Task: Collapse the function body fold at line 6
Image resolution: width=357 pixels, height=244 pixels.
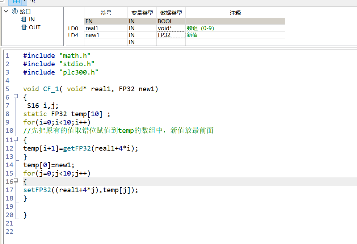Action: [x=16, y=96]
